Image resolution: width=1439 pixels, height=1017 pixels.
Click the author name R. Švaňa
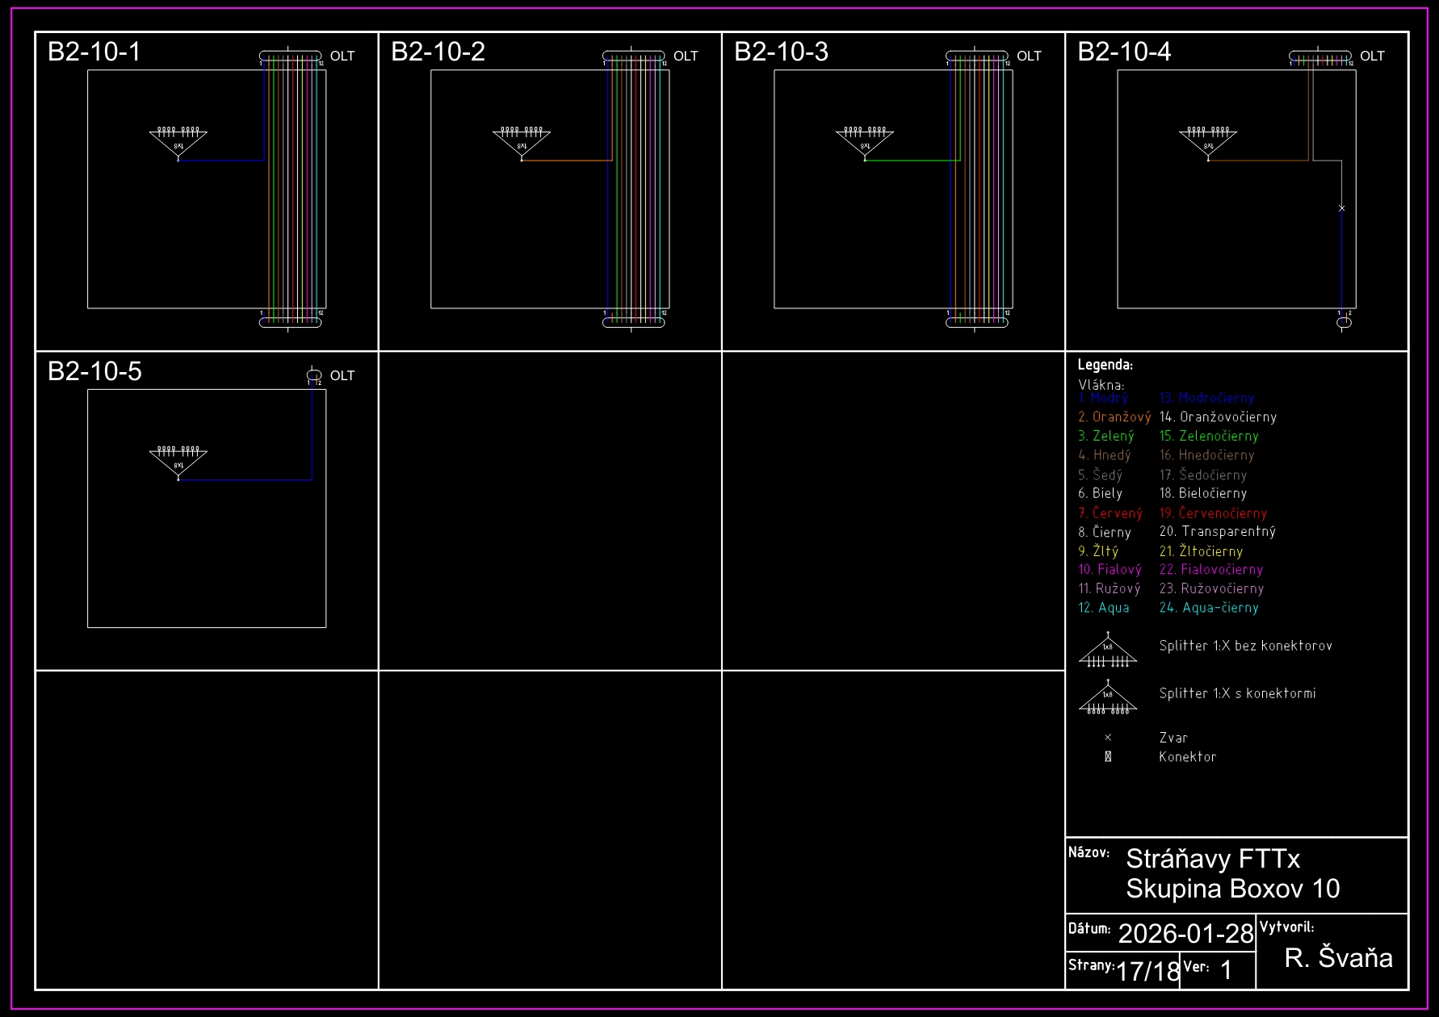(x=1338, y=957)
